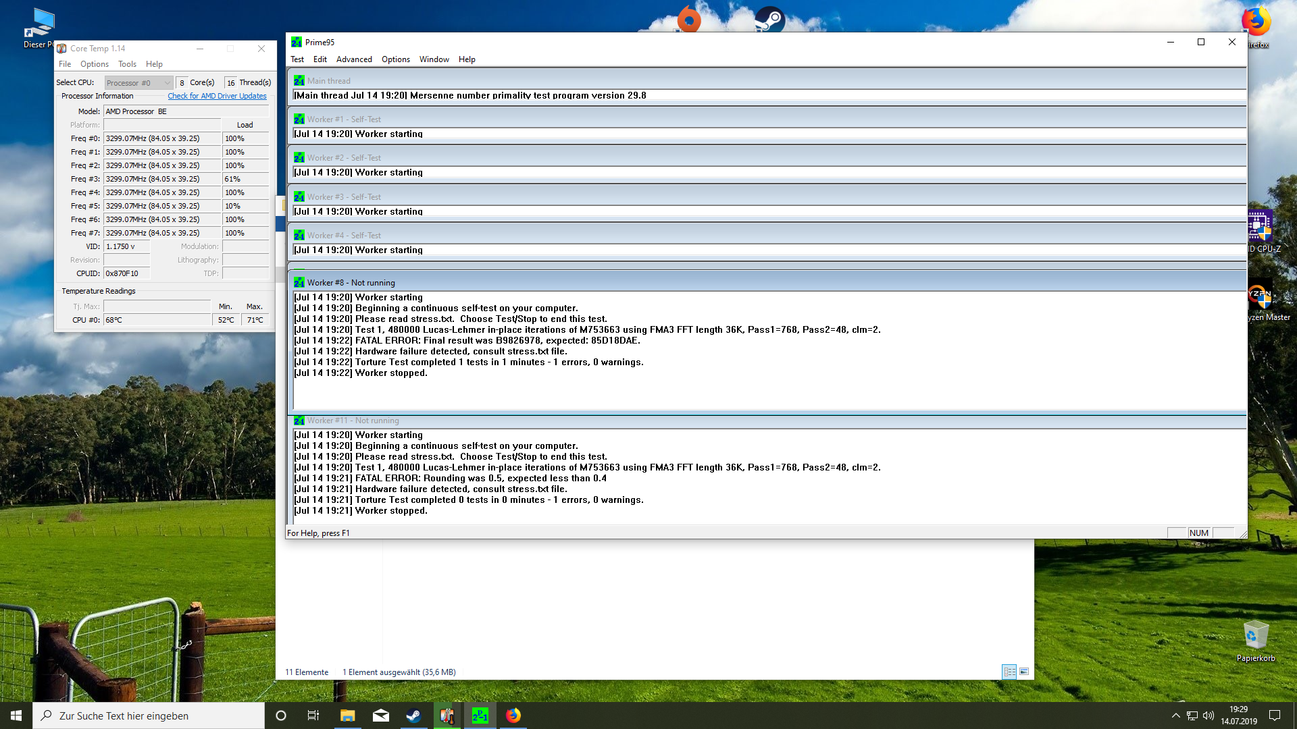
Task: Switch Explorer to large icons view
Action: click(1024, 672)
